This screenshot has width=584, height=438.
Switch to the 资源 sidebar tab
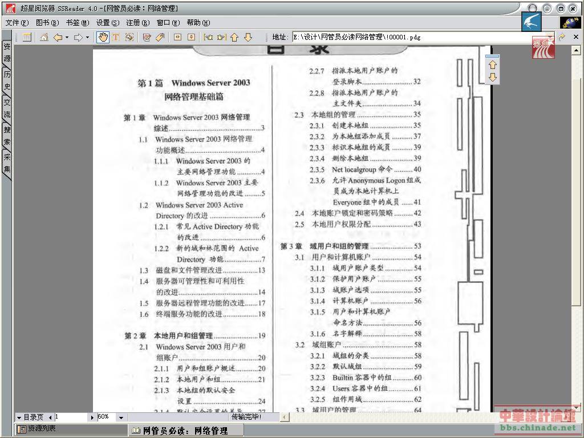click(x=7, y=52)
